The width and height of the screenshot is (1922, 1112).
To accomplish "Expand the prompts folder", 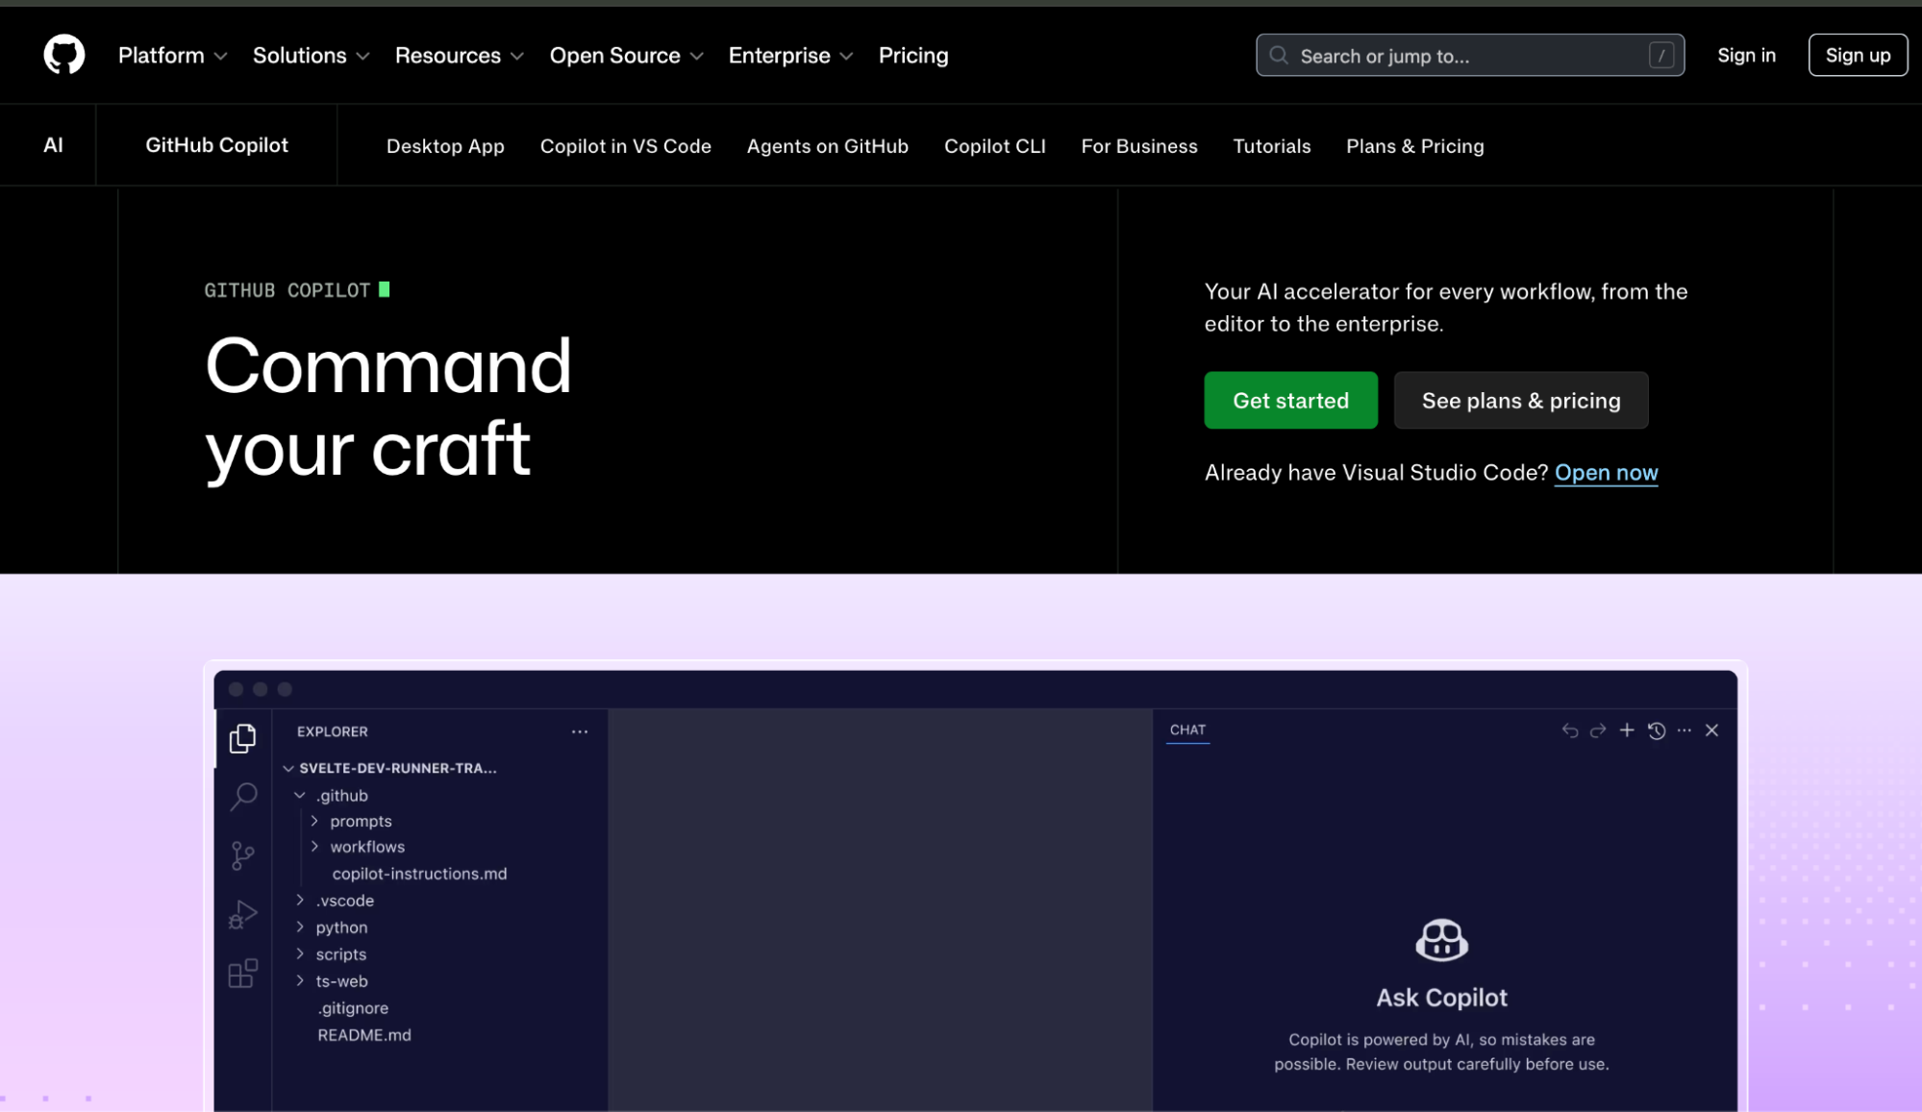I will tap(314, 821).
